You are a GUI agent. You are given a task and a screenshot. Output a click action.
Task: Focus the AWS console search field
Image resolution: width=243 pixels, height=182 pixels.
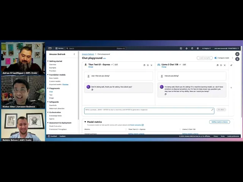(95, 49)
